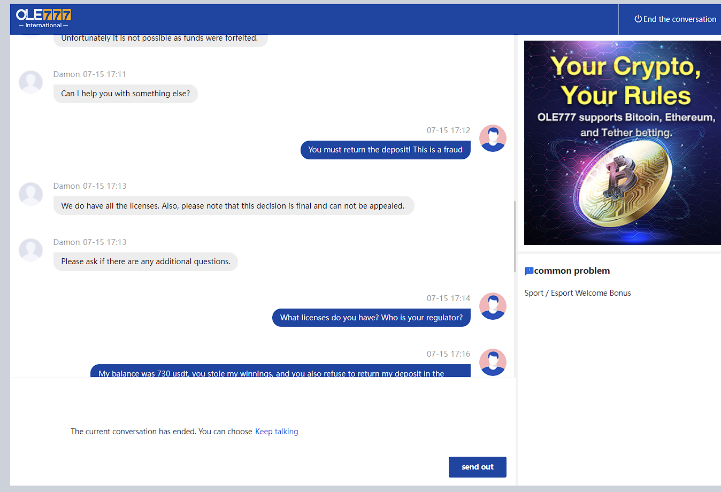The image size is (721, 492).
Task: End the conversation using the power button
Action: (675, 19)
